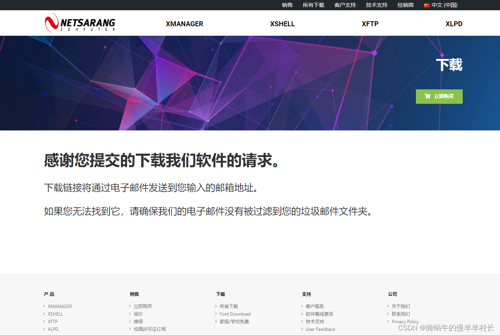Click the shopping cart icon on the green button
The image size is (500, 335).
427,96
